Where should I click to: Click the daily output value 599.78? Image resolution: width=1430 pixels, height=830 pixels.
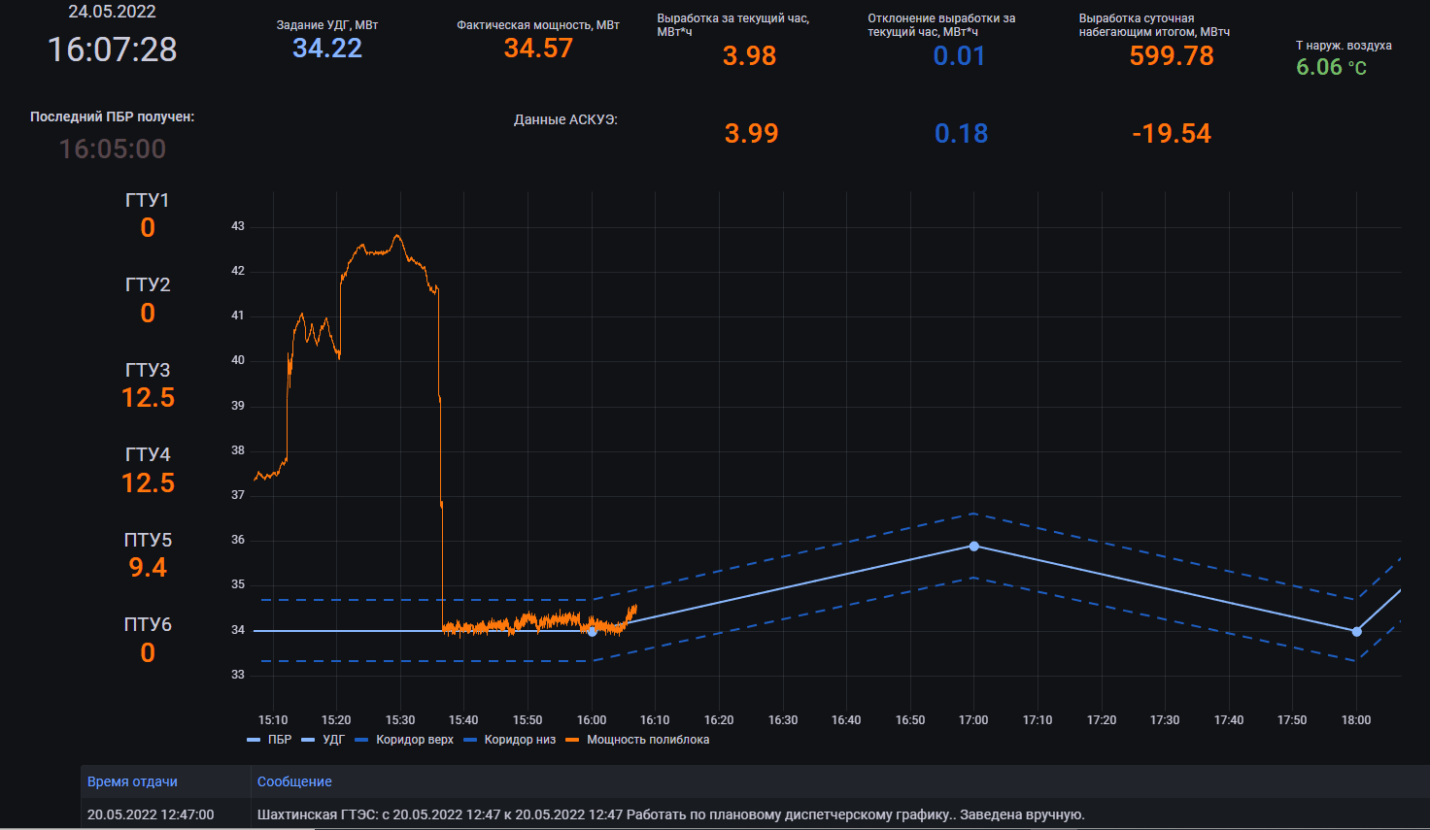(x=1171, y=56)
